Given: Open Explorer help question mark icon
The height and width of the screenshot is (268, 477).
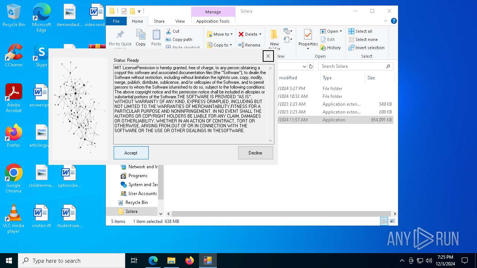Looking at the screenshot, I should click(x=394, y=21).
